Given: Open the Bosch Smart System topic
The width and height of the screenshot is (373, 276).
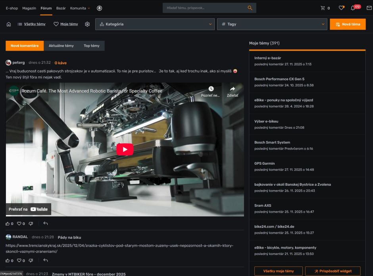Looking at the screenshot, I should tap(272, 142).
